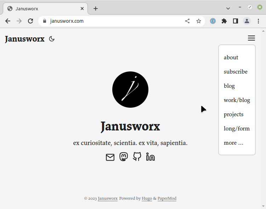Viewport: 266px width, 209px height.
Task: Select 'projects' from the menu
Action: coord(233,114)
